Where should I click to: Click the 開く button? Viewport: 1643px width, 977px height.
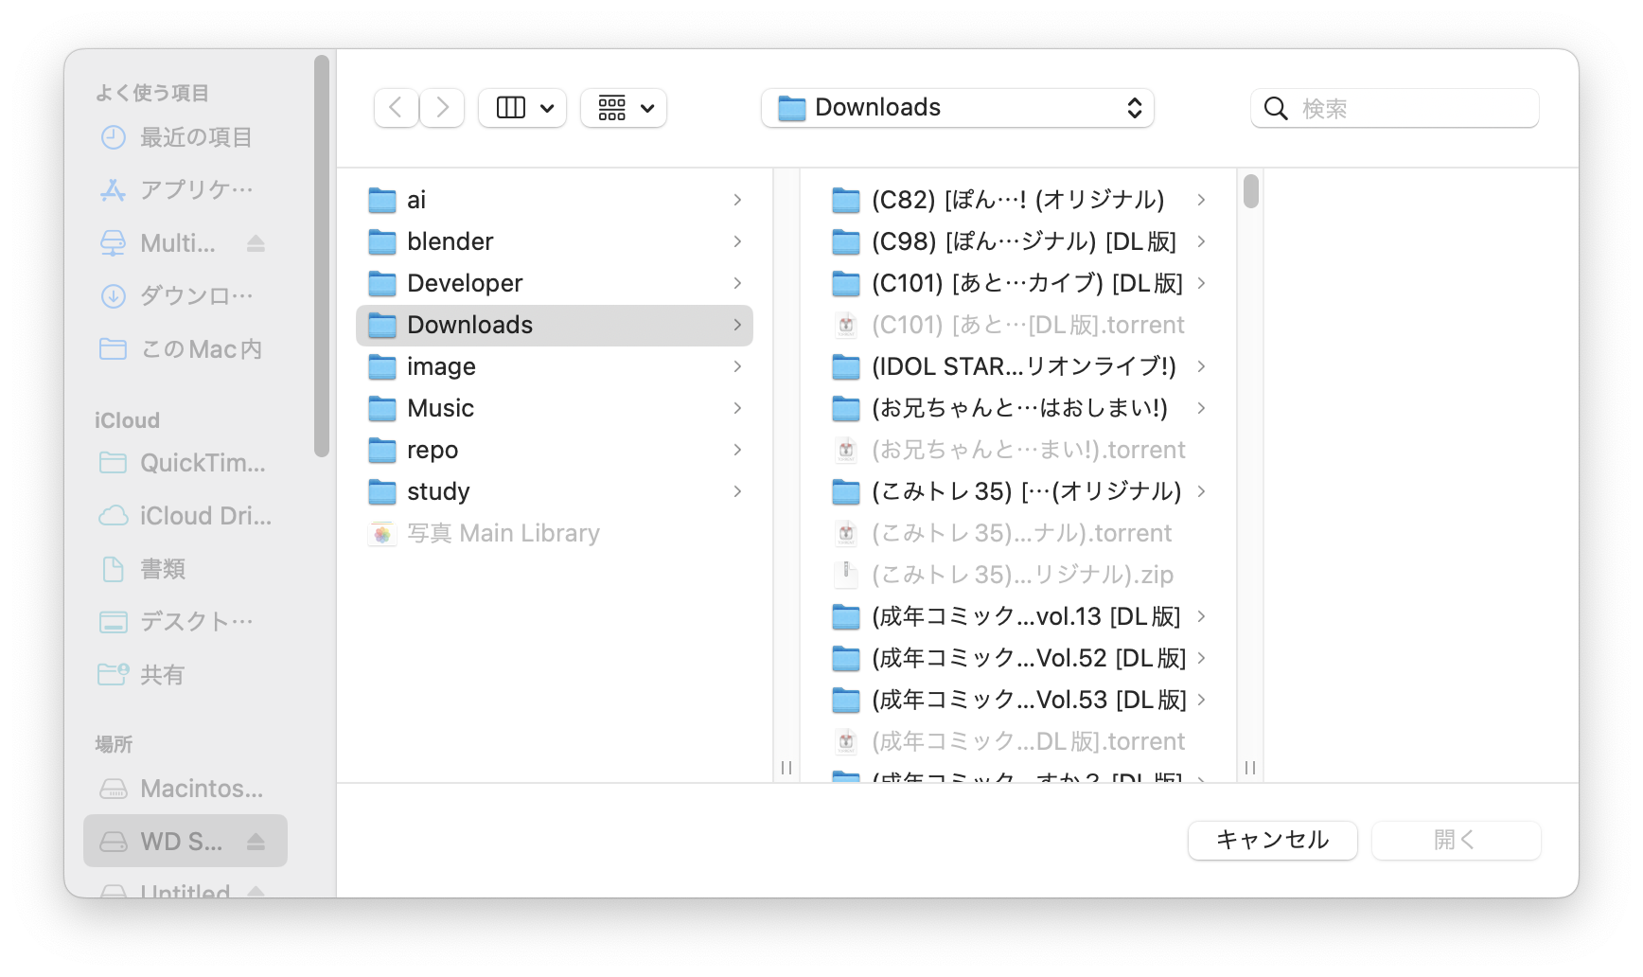pos(1456,840)
